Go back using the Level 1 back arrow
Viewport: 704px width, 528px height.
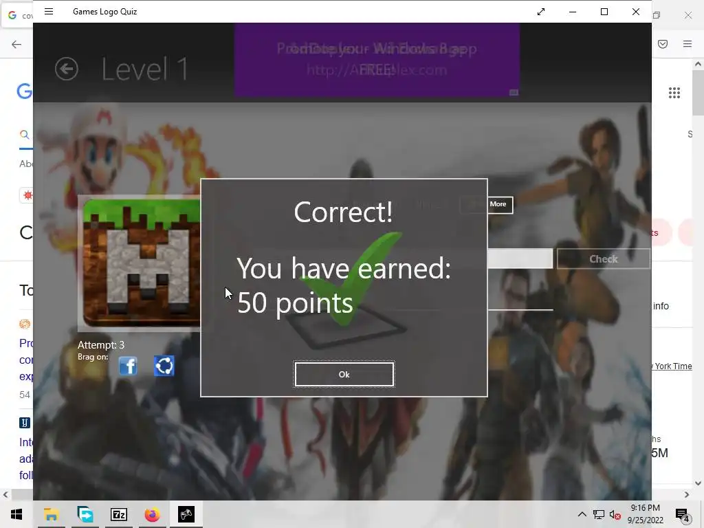tap(67, 69)
